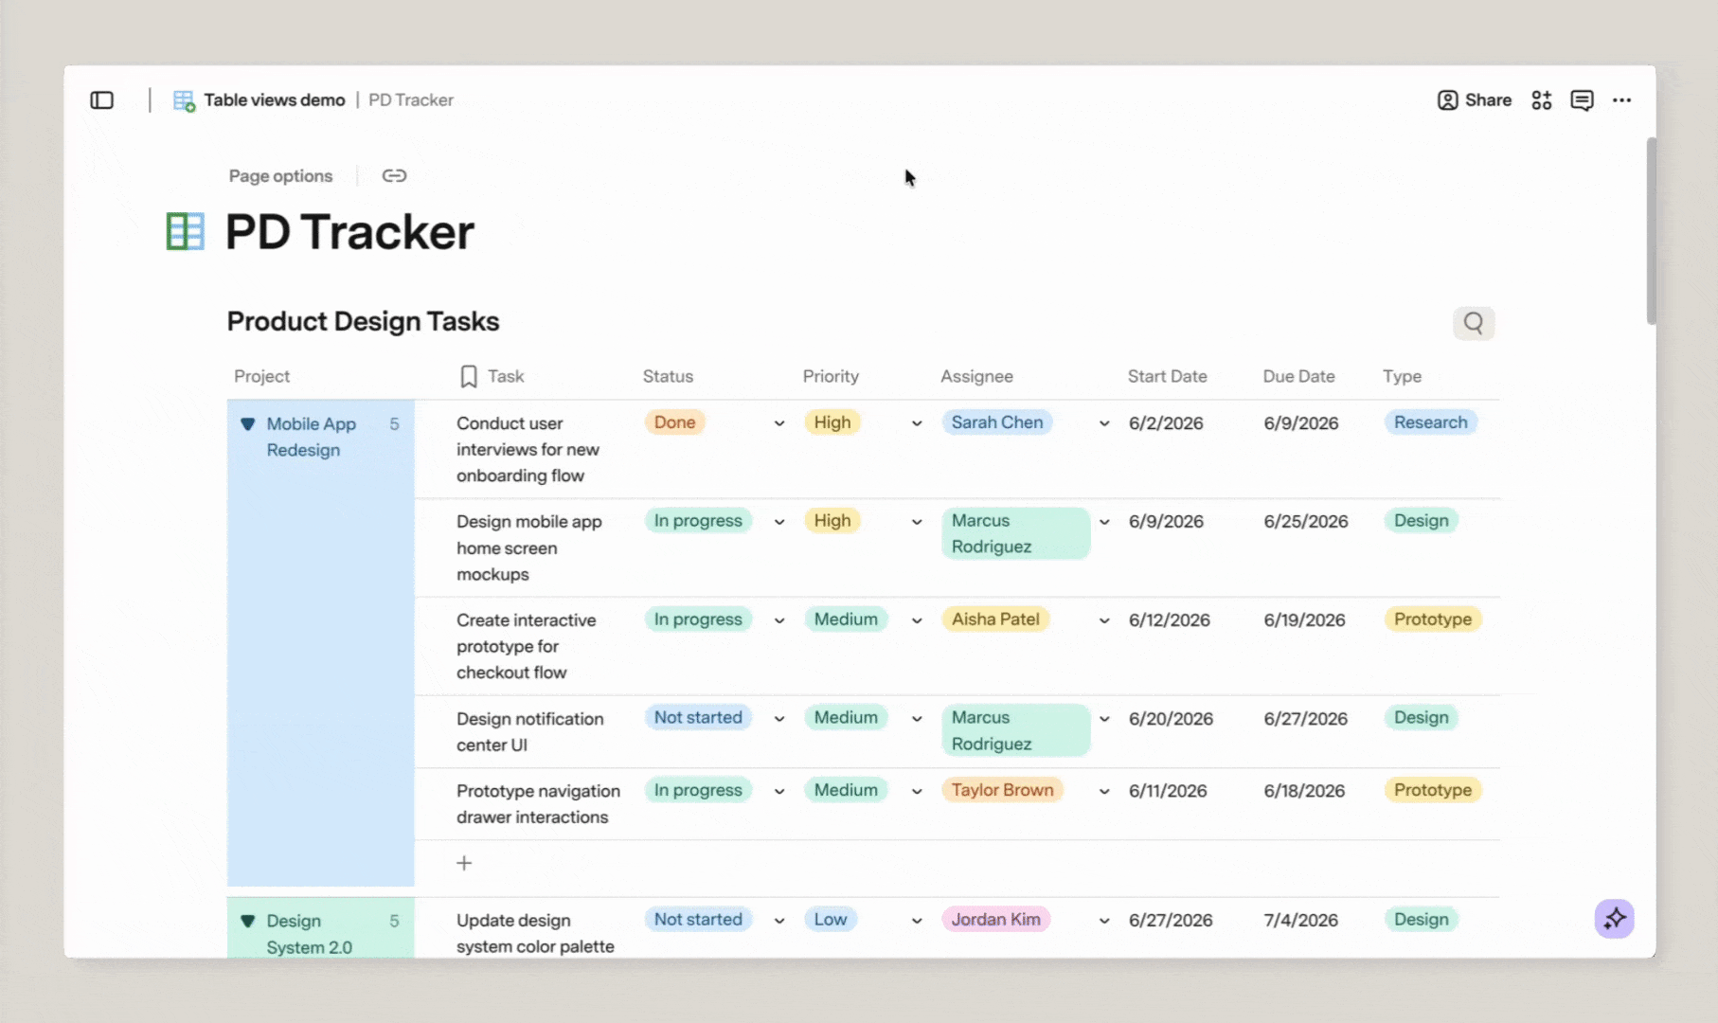Click the Table views demo table icon
This screenshot has height=1023, width=1718.
(184, 100)
